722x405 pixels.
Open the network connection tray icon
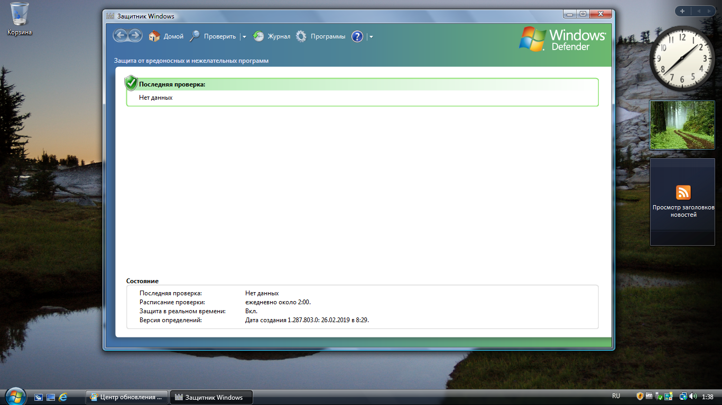tap(683, 396)
